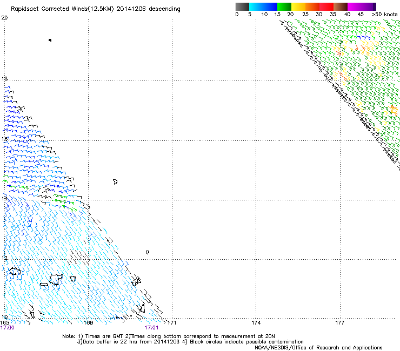The height and width of the screenshot is (351, 400).
Task: Click the purple time stamp '17:00'
Action: pyautogui.click(x=8, y=328)
